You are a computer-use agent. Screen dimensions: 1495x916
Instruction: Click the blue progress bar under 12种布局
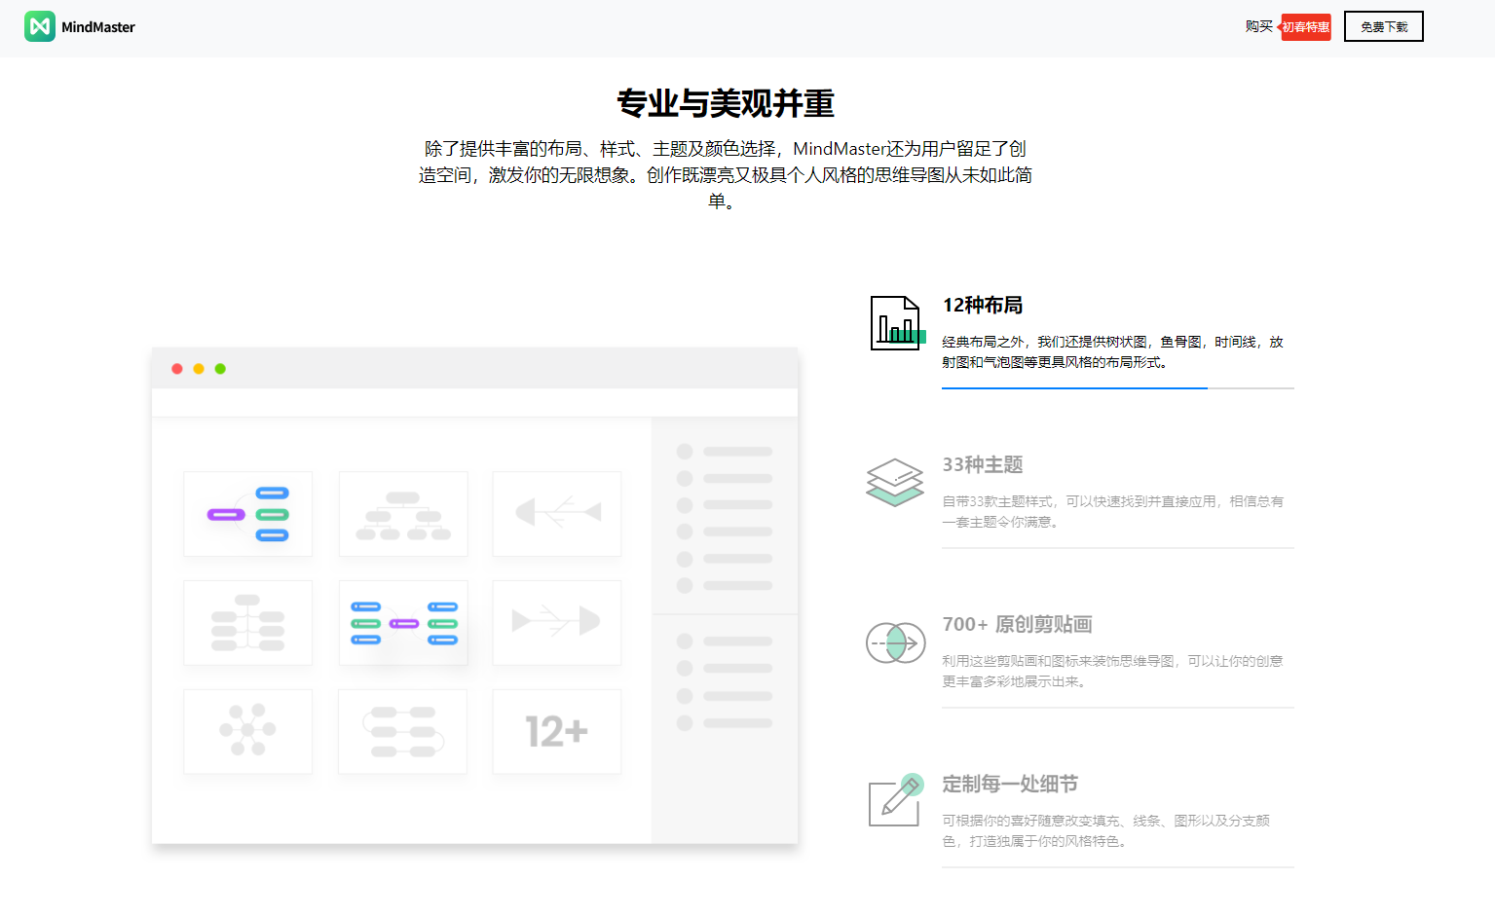click(1074, 387)
